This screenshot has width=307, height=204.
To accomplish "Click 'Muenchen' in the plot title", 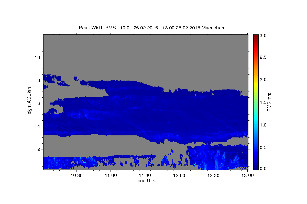I will [213, 28].
